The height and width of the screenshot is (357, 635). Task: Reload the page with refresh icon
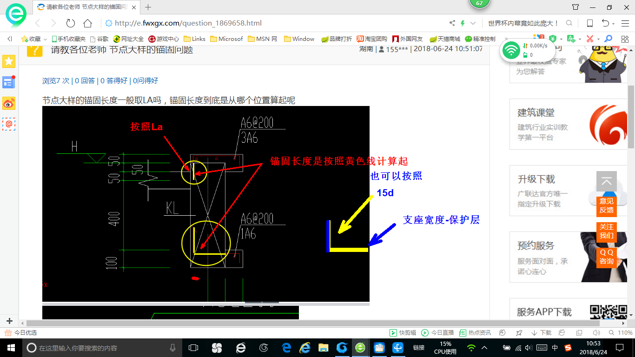[x=70, y=23]
